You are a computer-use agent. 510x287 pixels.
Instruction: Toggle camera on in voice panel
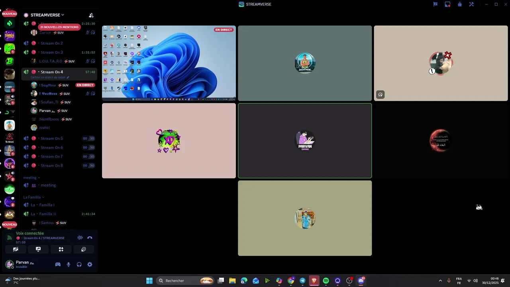click(x=16, y=249)
